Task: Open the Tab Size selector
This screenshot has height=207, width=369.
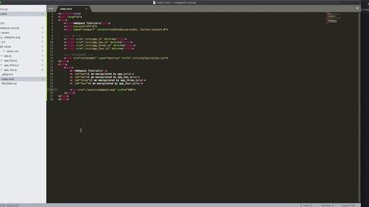Action: pos(327,205)
